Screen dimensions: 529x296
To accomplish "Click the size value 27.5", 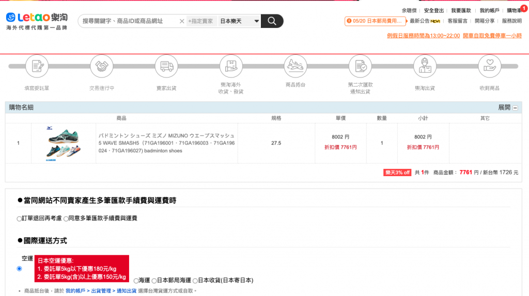I will [x=276, y=143].
